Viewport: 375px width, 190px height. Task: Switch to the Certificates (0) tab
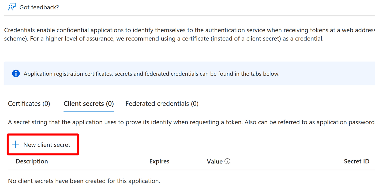click(29, 103)
